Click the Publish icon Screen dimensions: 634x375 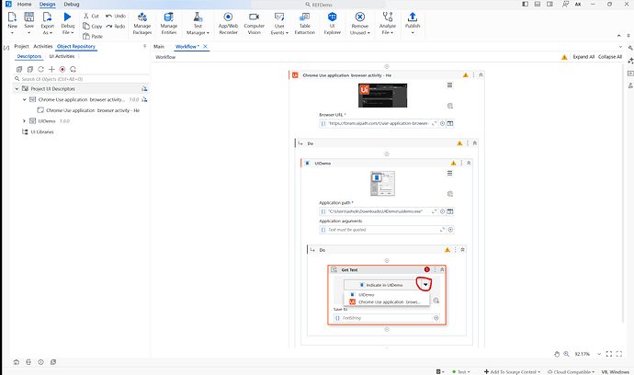point(413,17)
